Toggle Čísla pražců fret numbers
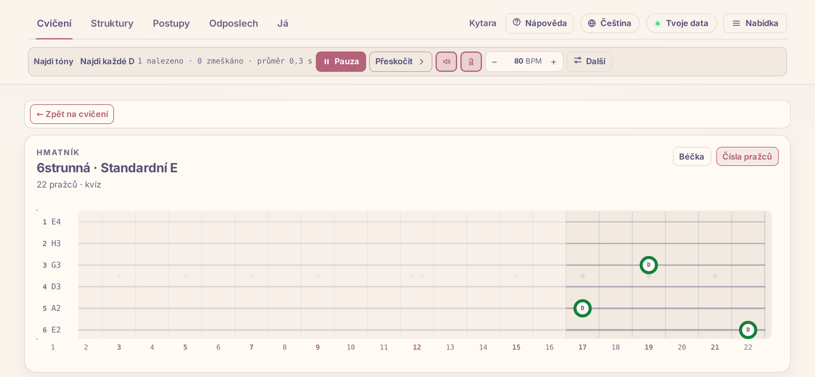This screenshot has width=815, height=377. (747, 156)
